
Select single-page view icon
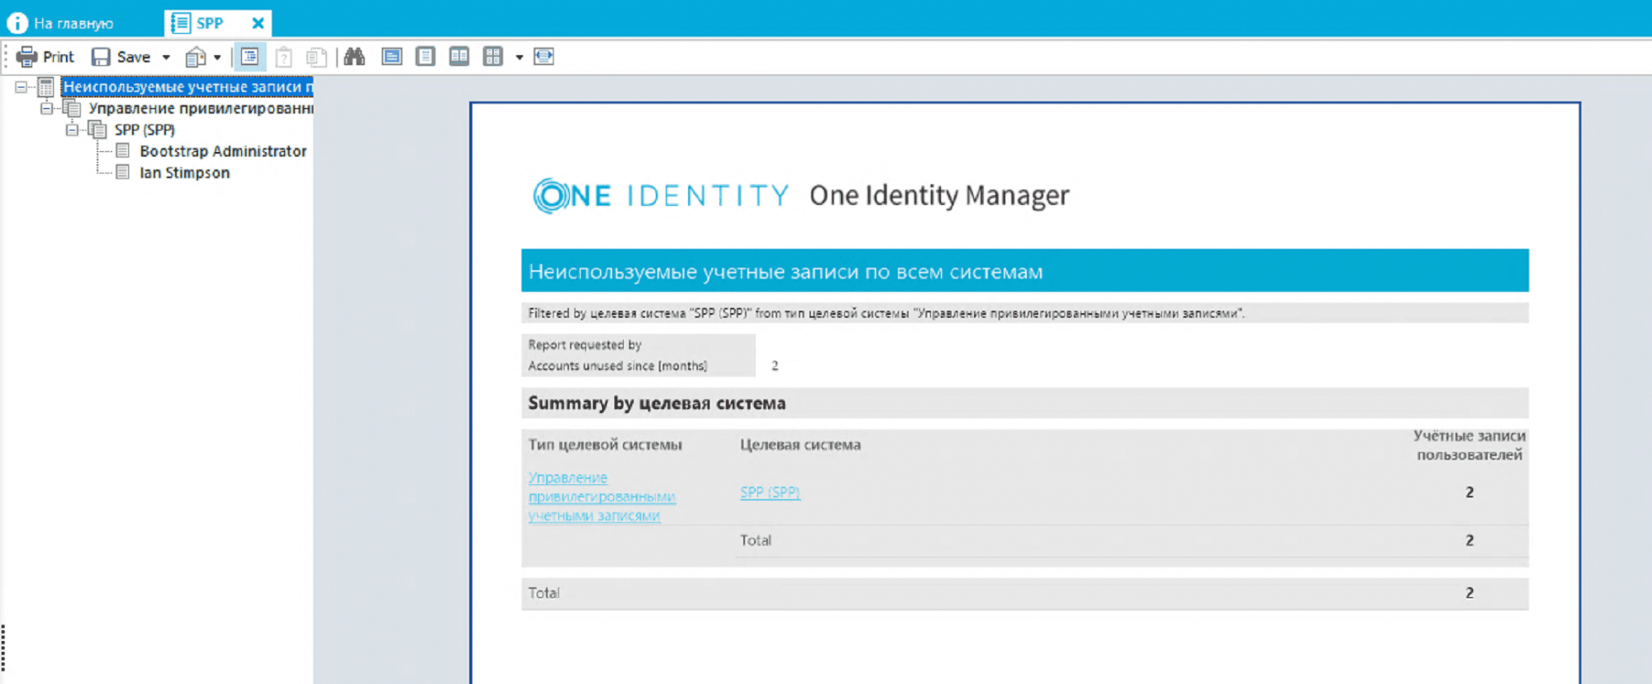point(425,57)
